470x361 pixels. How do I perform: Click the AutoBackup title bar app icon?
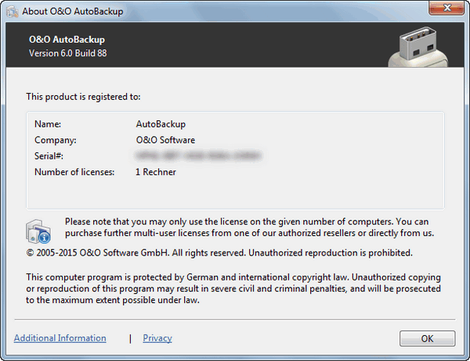13,12
